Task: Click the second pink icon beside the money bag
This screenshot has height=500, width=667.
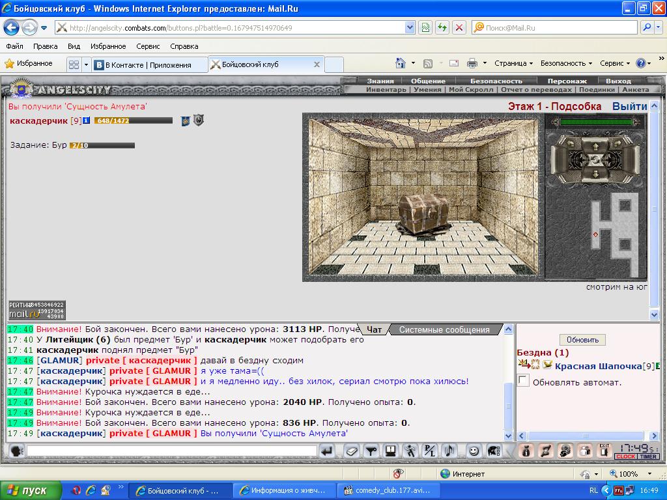Action: click(x=545, y=451)
